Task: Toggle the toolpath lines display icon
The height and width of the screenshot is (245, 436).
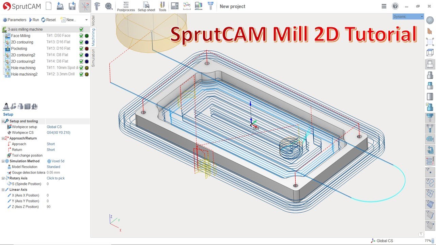Action: coord(430,161)
